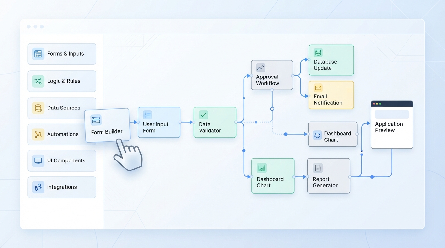The height and width of the screenshot is (248, 445).
Task: Select the UI Components category
Action: (62, 161)
